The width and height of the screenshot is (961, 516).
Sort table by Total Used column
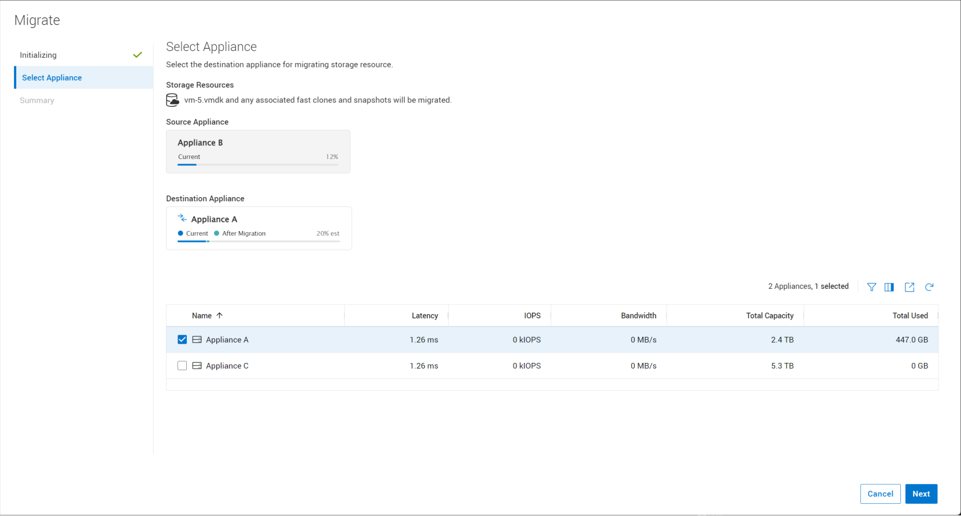910,315
